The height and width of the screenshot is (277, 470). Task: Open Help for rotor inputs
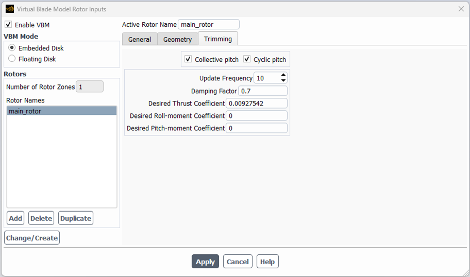coord(267,262)
